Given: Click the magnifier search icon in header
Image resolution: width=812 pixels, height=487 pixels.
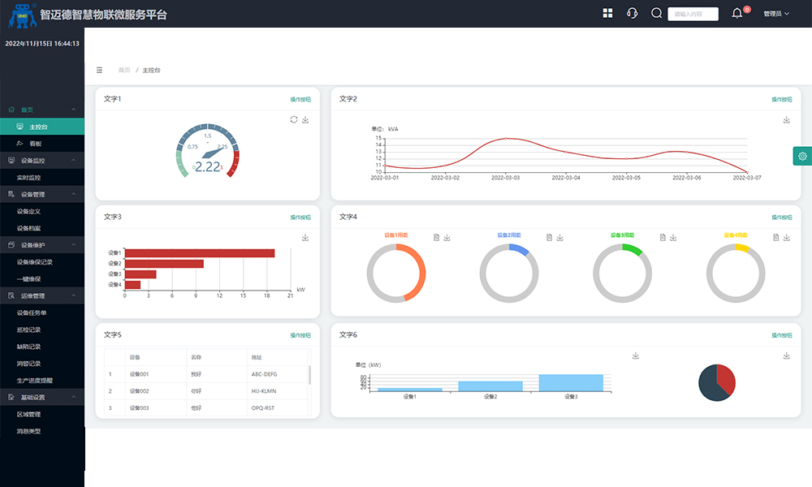Looking at the screenshot, I should (x=656, y=13).
